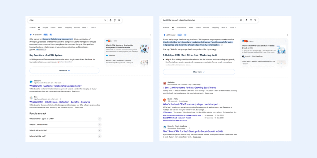Open the More dropdown in CRM search window
317x158 pixels.
(x=85, y=27)
